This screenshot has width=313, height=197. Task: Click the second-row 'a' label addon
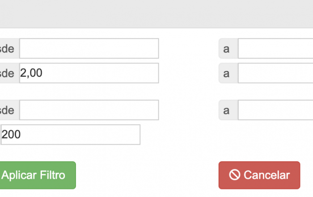pyautogui.click(x=228, y=73)
